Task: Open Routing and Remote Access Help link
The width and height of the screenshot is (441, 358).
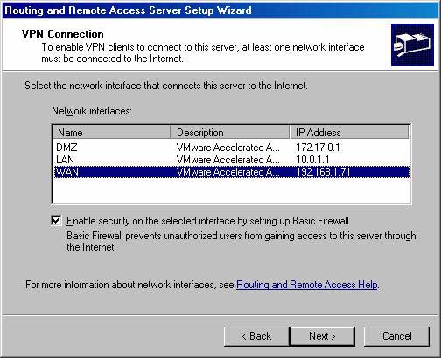Action: 307,285
